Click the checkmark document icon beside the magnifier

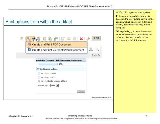pos(91,49)
